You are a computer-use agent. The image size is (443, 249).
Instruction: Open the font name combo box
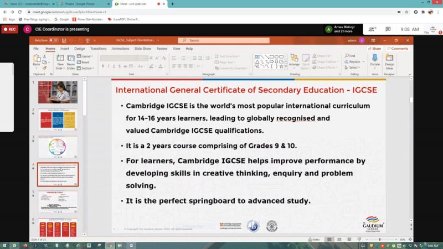click(118, 58)
